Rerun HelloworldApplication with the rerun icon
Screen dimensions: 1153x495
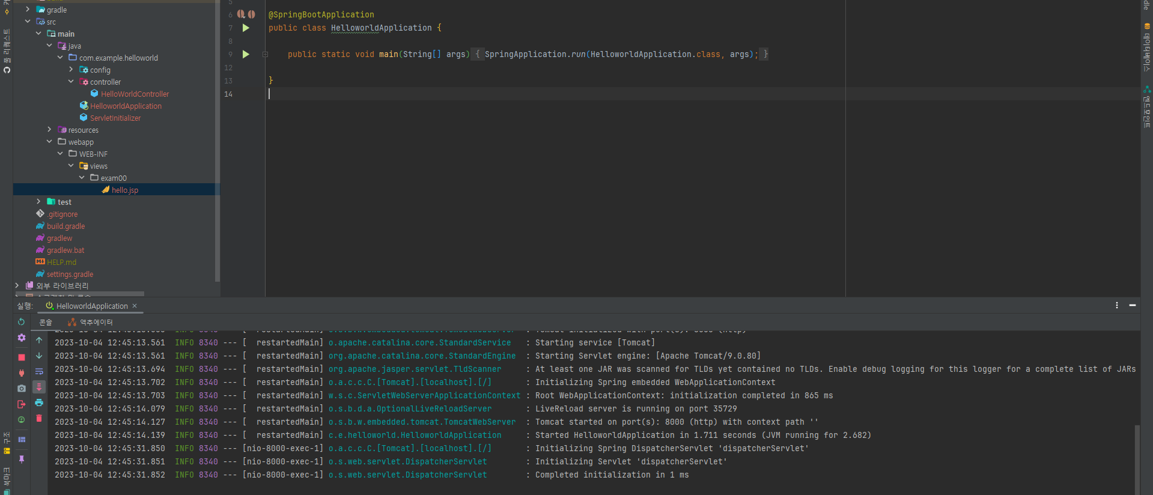[22, 322]
